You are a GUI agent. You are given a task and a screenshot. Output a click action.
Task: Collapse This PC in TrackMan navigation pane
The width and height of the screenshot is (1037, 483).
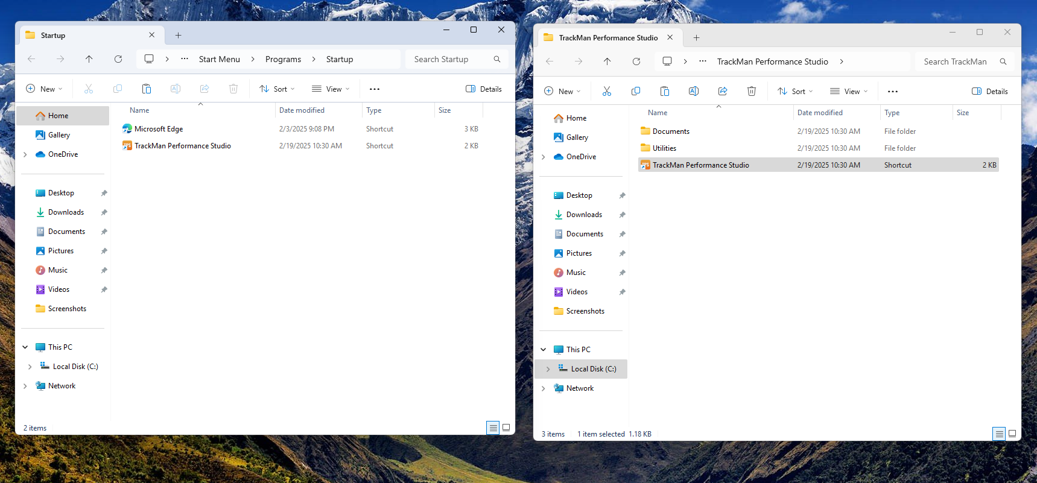(x=543, y=350)
